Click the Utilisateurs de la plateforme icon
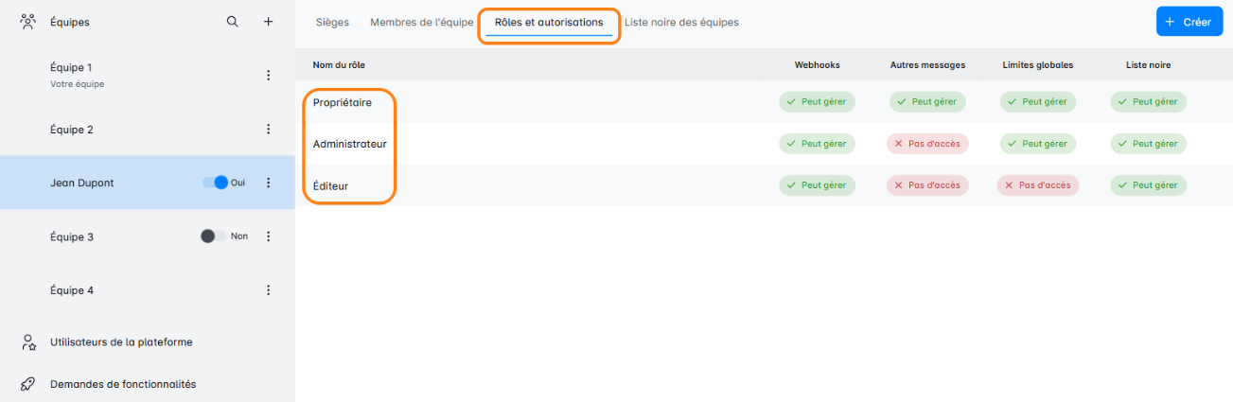Screen dimensions: 1233x402 pyautogui.click(x=28, y=342)
